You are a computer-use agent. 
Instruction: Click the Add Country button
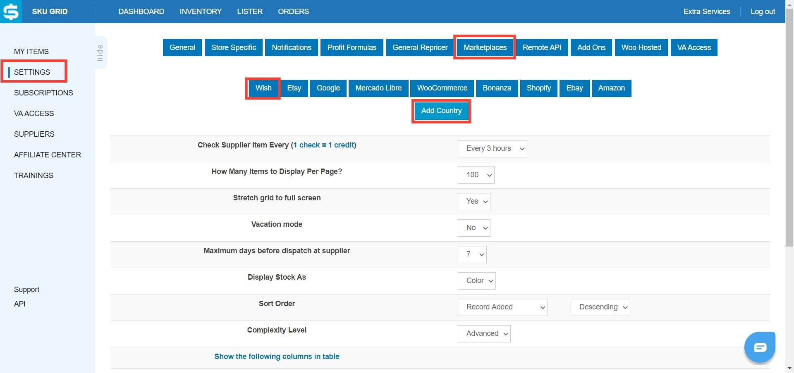(x=441, y=111)
